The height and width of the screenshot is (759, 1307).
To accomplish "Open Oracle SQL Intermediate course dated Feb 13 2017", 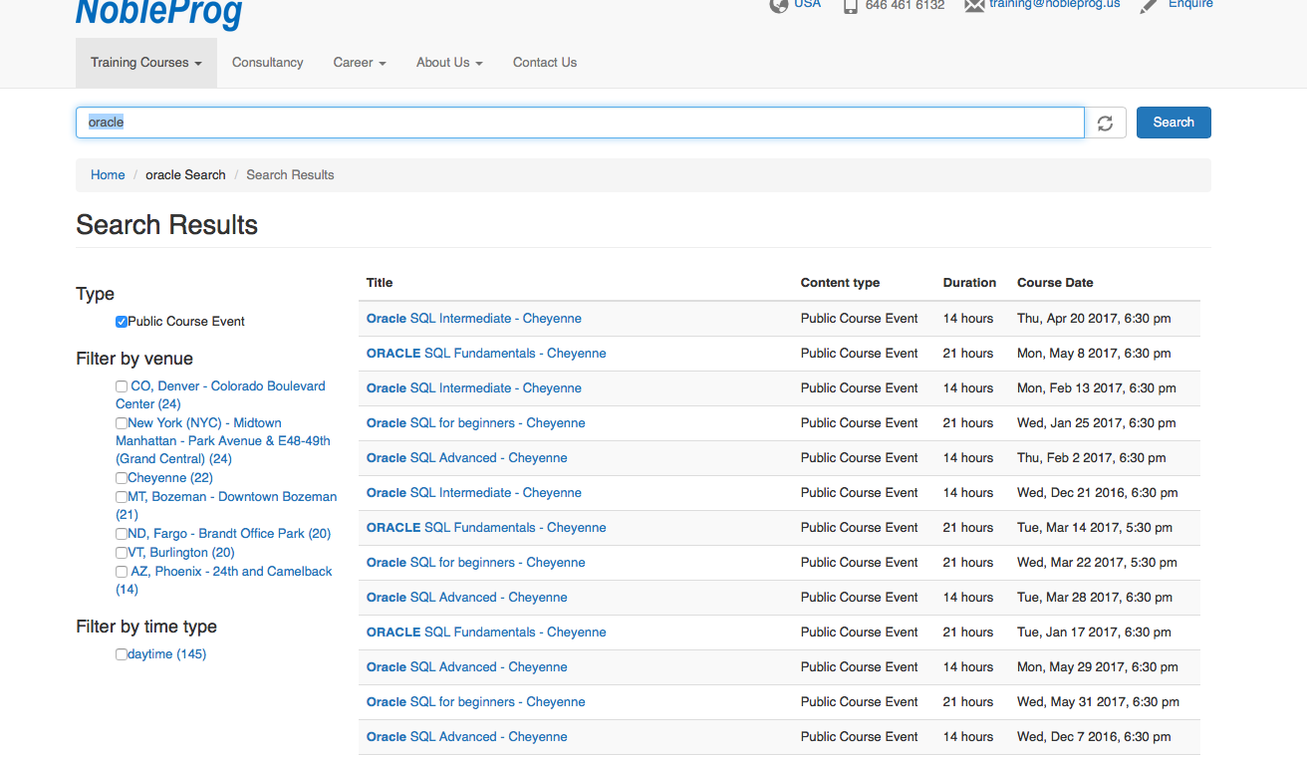I will point(474,388).
